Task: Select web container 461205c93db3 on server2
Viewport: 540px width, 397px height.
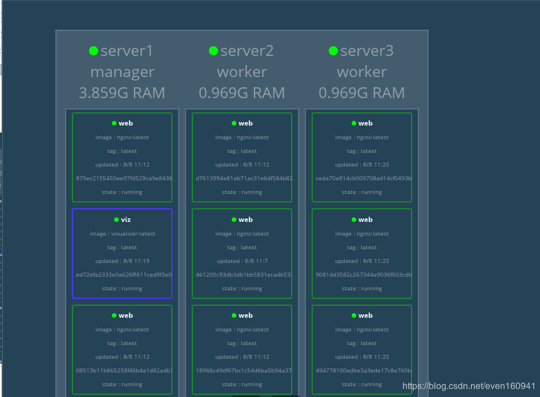Action: [x=242, y=253]
